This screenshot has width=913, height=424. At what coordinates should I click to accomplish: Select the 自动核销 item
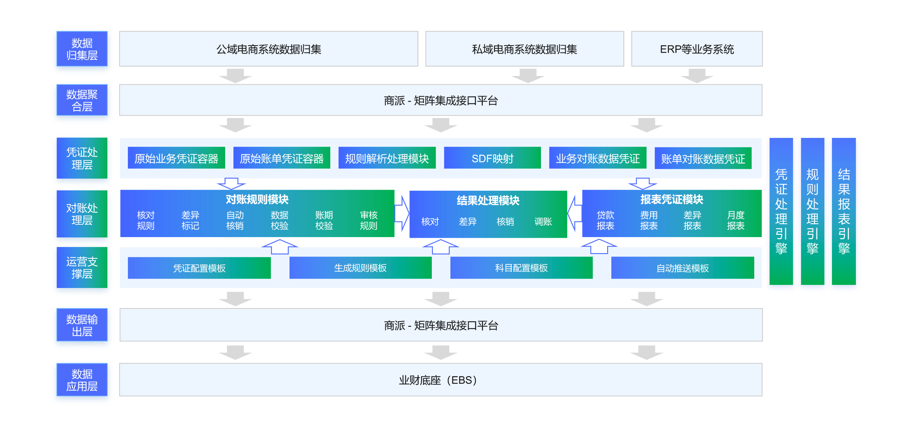pos(235,220)
